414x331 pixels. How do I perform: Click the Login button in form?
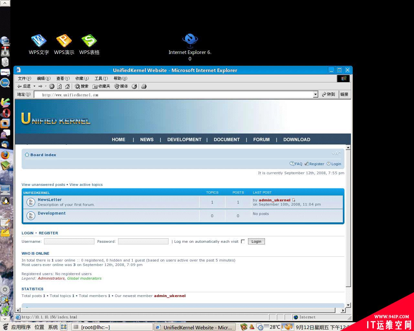(256, 241)
